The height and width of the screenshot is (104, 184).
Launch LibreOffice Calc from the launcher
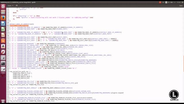[3, 29]
